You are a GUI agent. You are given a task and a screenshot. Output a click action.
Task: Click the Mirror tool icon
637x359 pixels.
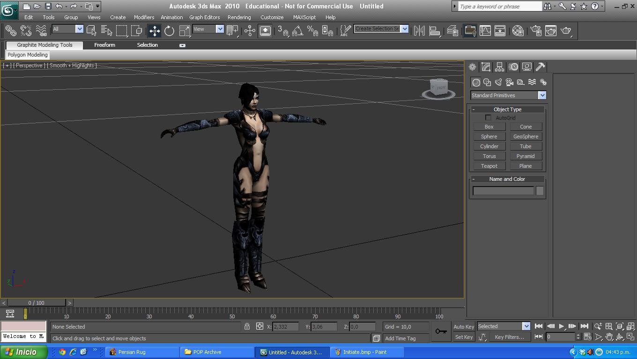pyautogui.click(x=419, y=31)
